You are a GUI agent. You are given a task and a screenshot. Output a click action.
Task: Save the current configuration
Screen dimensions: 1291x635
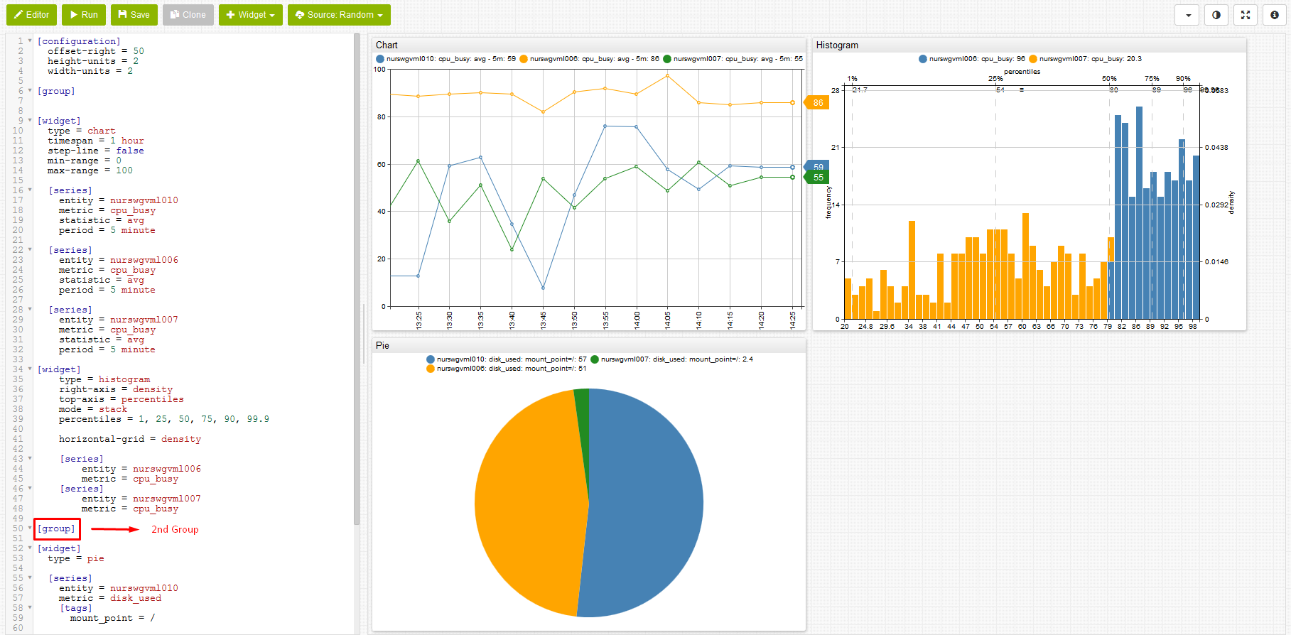pyautogui.click(x=134, y=15)
